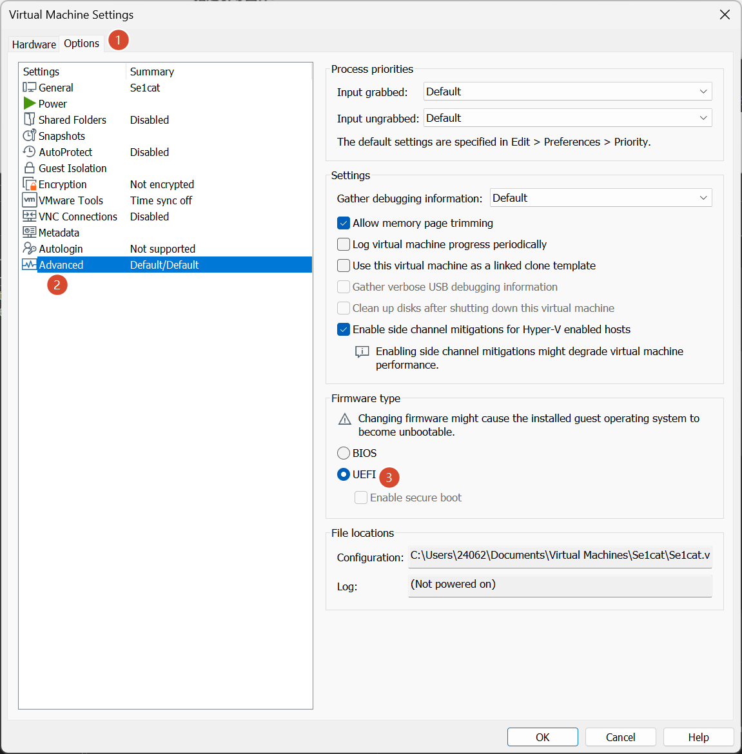Select the Advanced row label
This screenshot has width=742, height=754.
(61, 265)
